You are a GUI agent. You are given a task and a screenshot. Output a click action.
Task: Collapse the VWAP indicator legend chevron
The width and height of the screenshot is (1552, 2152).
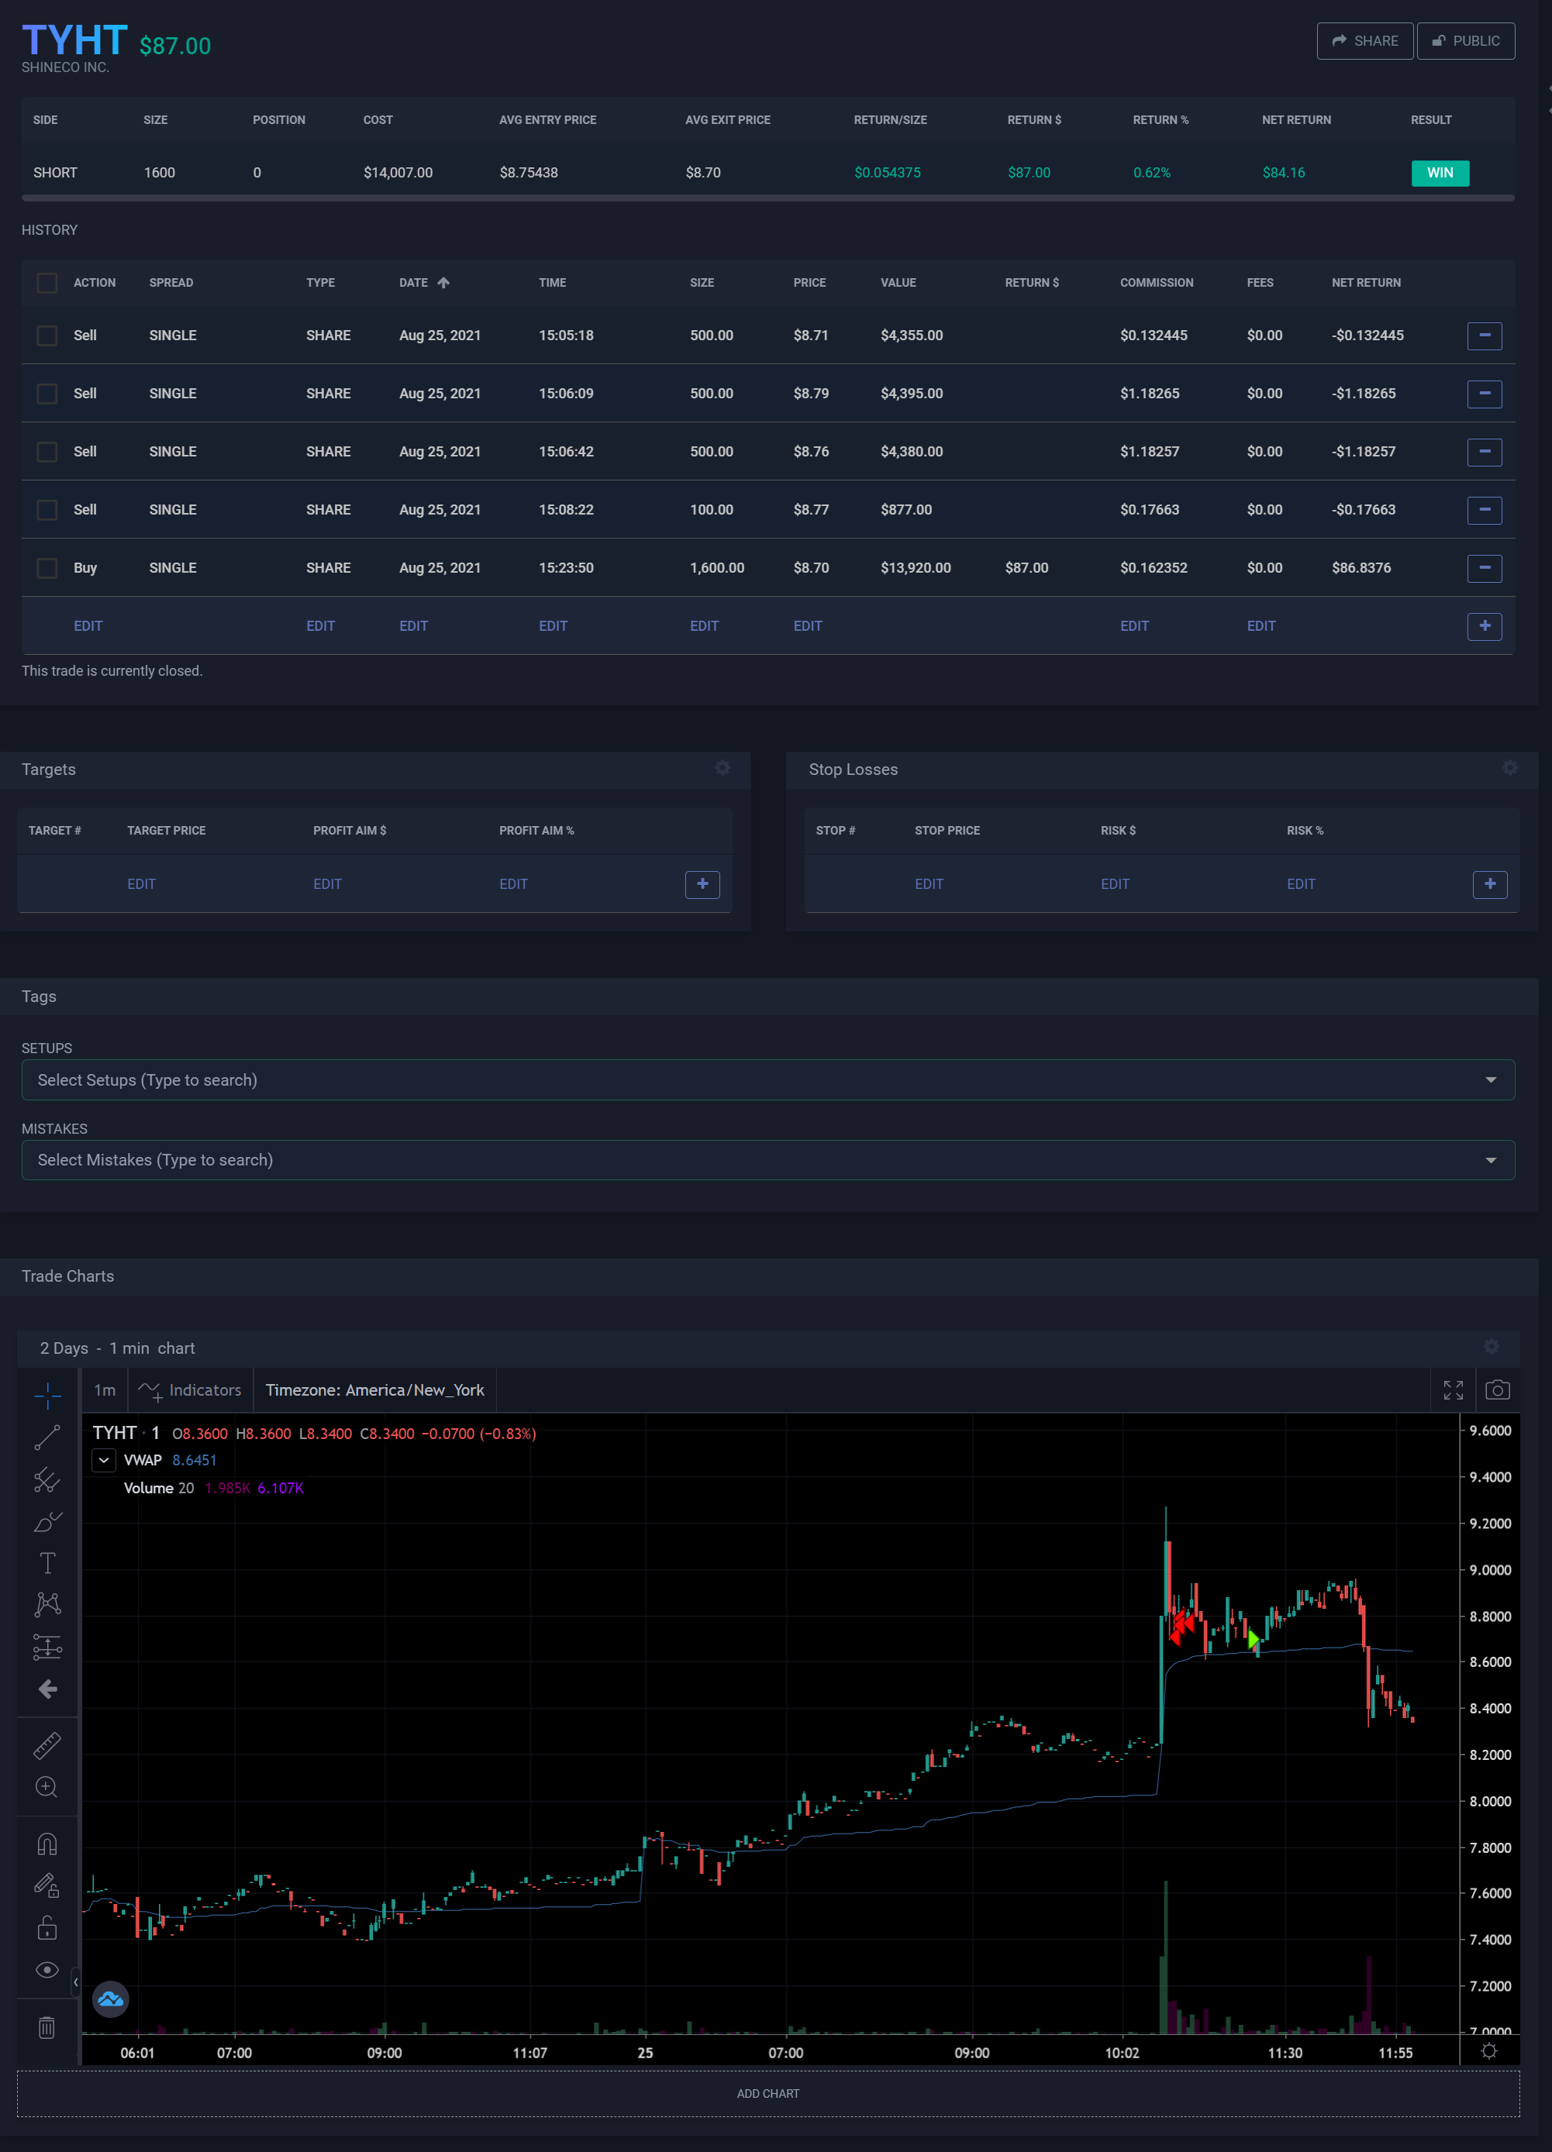click(105, 1460)
